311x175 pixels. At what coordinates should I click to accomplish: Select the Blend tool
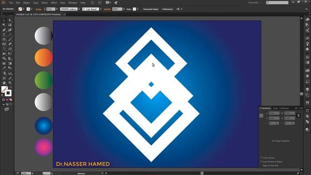(x=10, y=68)
